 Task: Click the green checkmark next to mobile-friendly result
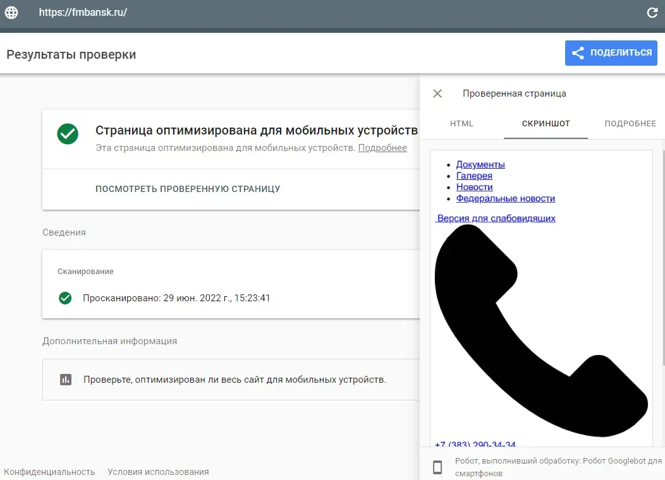(68, 133)
